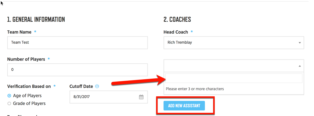Screen dimensions: 314x116
Task: Open the Rich Tremblay head coach selector
Action: pyautogui.click(x=234, y=43)
